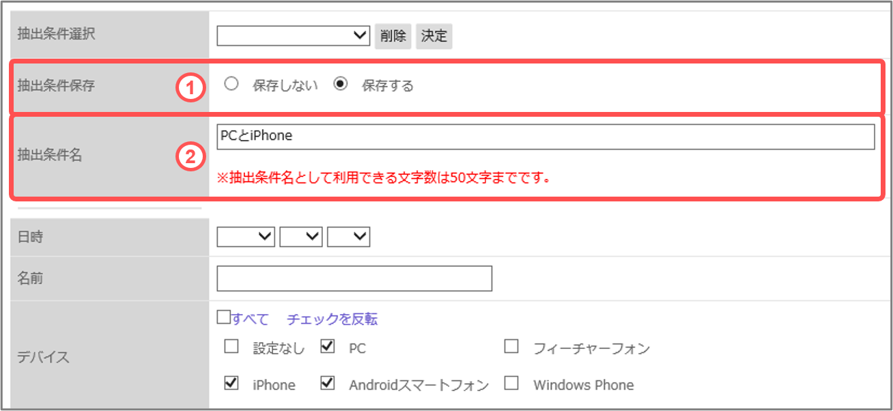Check the 設定なし device checkbox
Viewport: 893px width, 411px height.
(231, 347)
